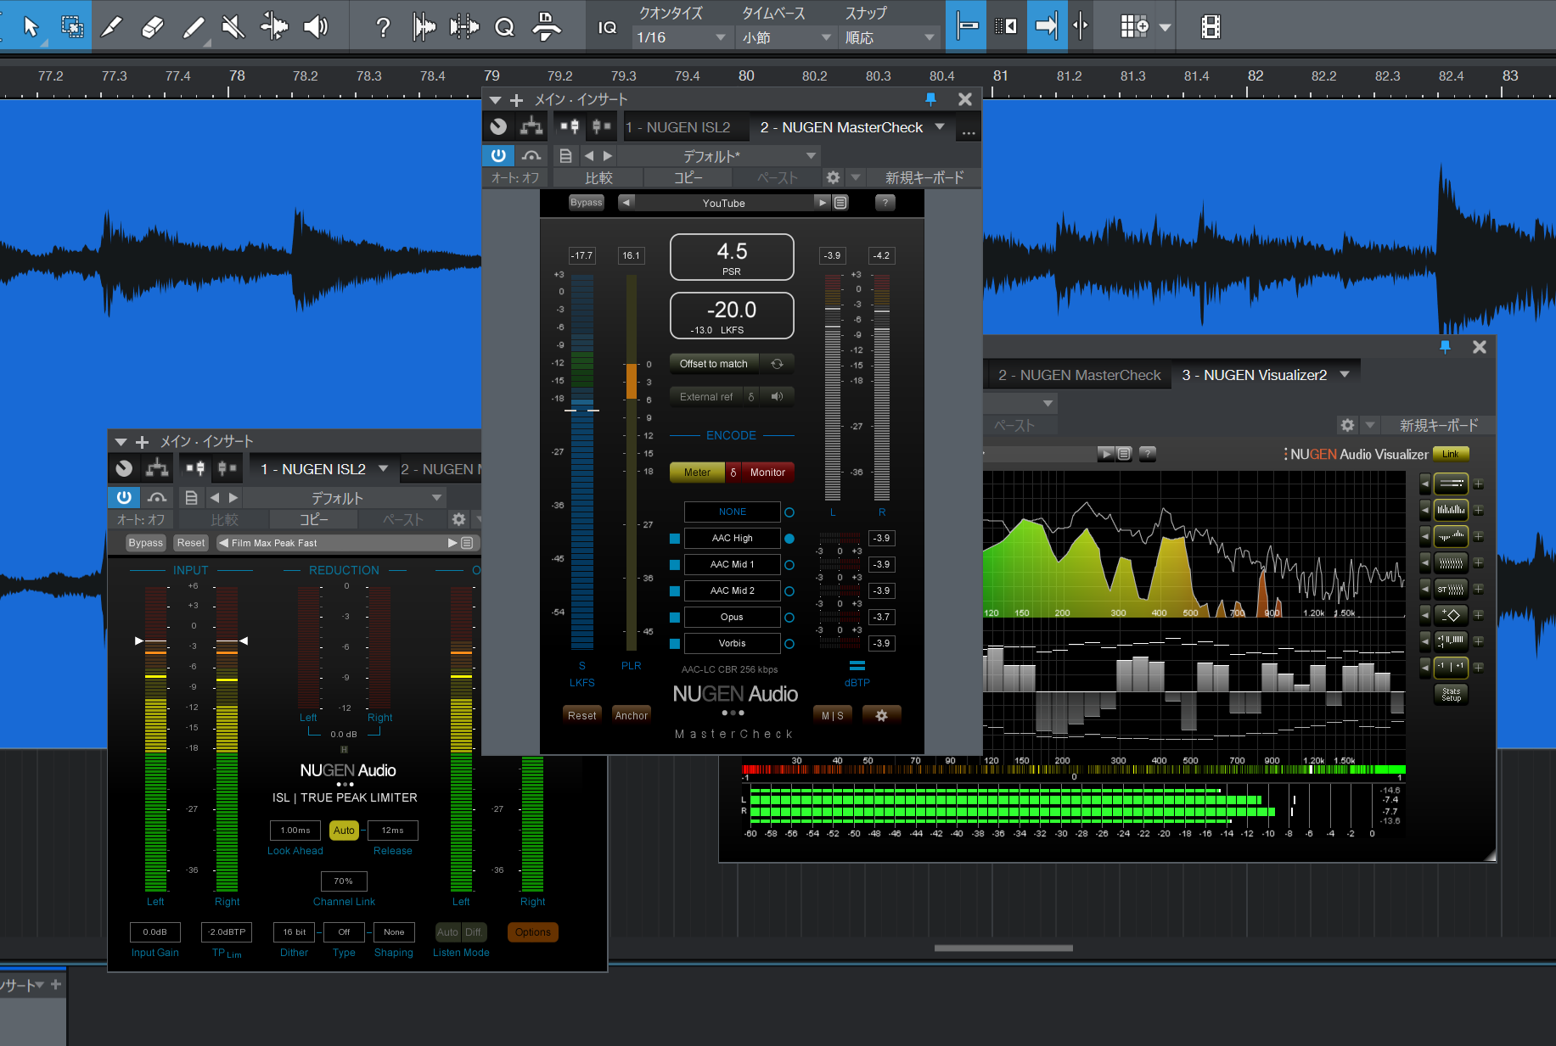Choose the Mute tool

pos(233,27)
